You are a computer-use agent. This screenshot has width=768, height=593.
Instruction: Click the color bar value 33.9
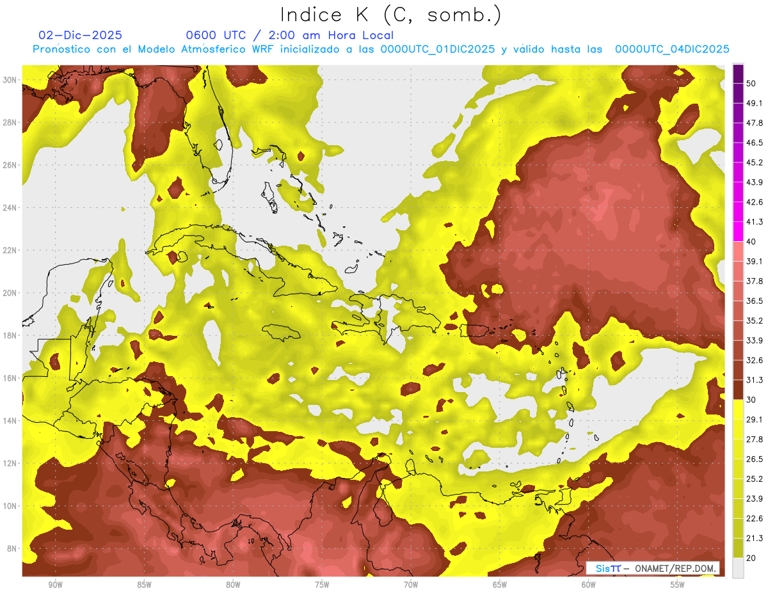coord(755,340)
